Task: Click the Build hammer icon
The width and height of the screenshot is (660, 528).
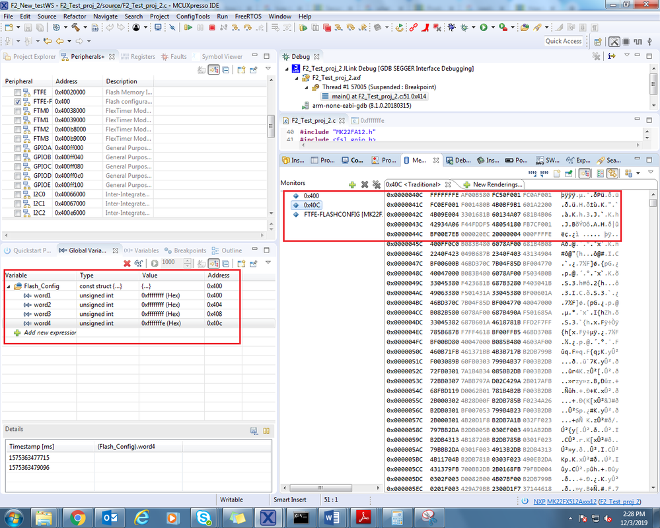Action: pos(76,28)
